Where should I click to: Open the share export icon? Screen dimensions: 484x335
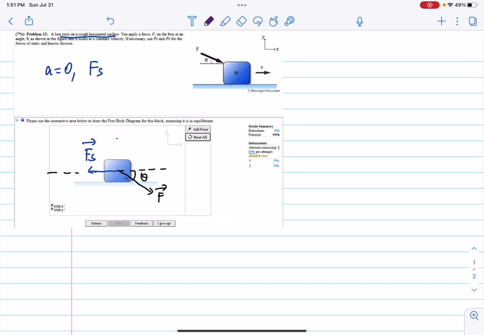coord(29,21)
